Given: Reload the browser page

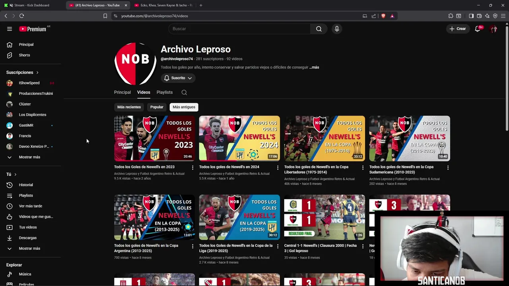Looking at the screenshot, I should click(x=21, y=16).
